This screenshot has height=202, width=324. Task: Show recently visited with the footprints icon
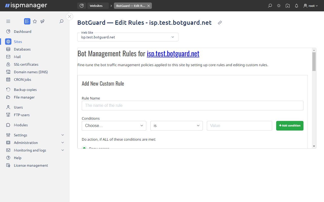pyautogui.click(x=43, y=21)
